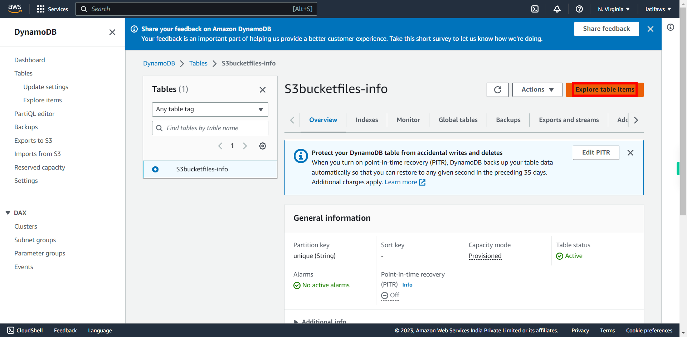Screen dimensions: 687x337
Task: Click the Edit PITR button
Action: coord(596,153)
